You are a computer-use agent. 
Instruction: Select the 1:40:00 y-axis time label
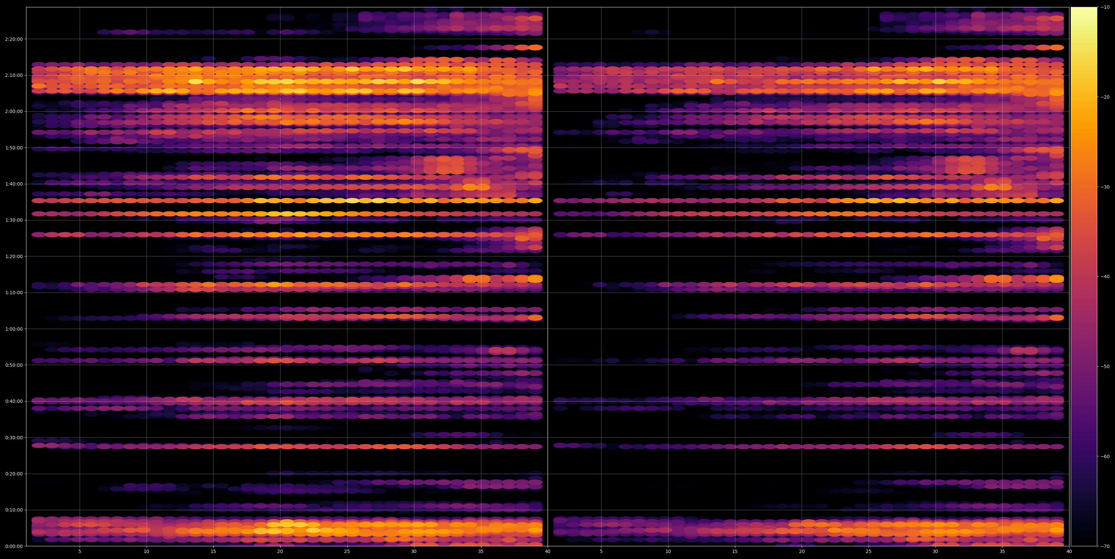coord(14,184)
